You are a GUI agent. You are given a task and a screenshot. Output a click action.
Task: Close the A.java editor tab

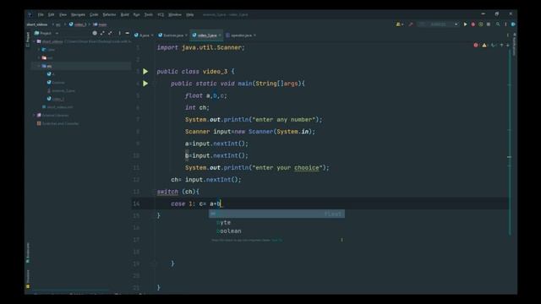point(152,35)
